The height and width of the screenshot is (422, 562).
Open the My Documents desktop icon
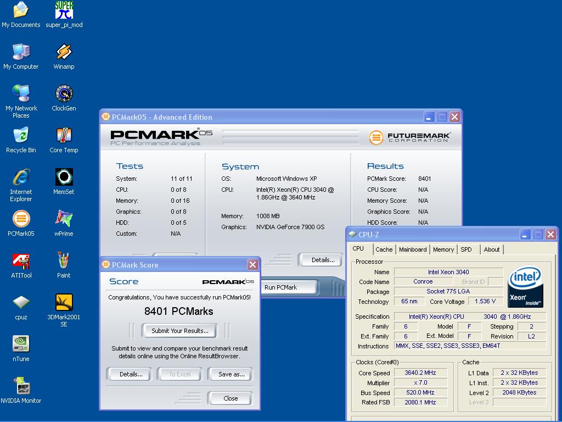pos(21,14)
